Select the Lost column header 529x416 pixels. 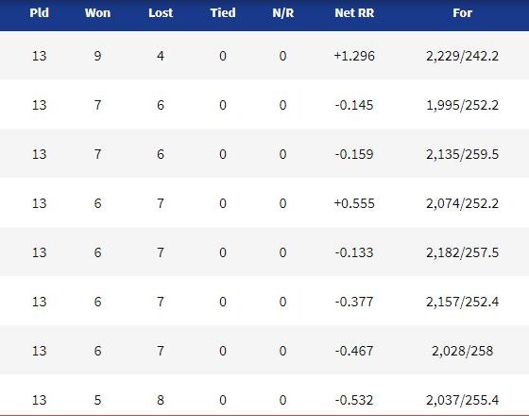[x=161, y=13]
